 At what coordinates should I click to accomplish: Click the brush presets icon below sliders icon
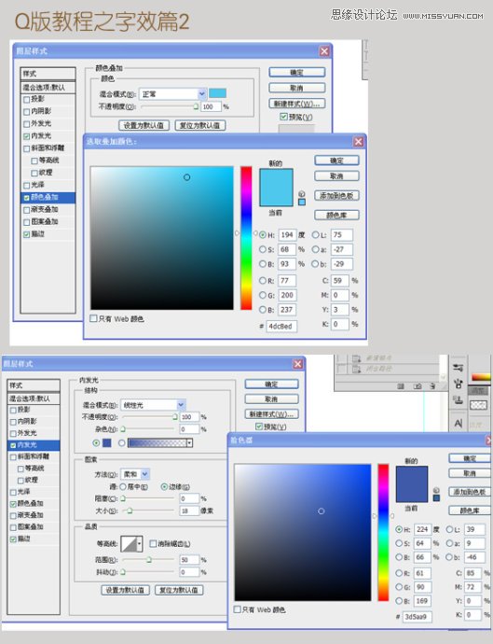(x=459, y=384)
